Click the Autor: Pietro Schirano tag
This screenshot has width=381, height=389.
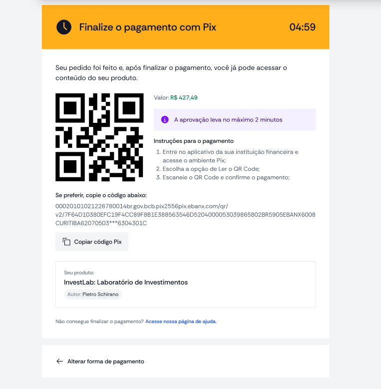point(93,294)
